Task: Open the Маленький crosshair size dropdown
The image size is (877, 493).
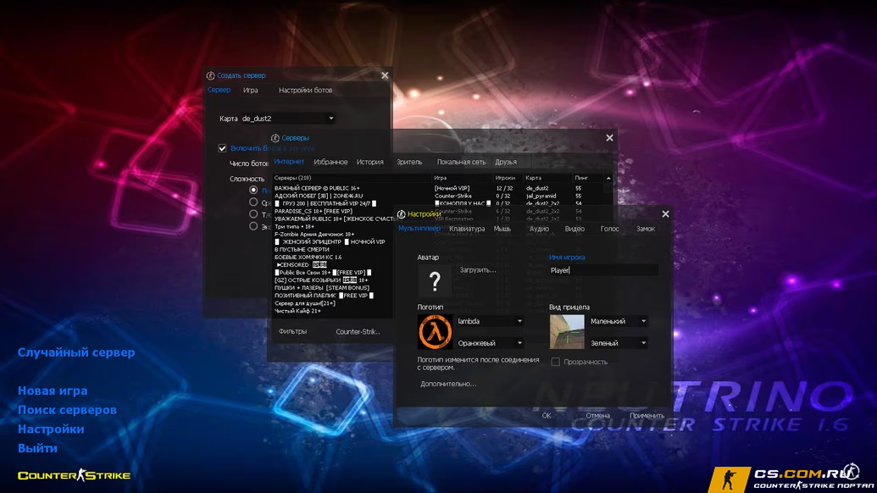Action: coord(618,321)
